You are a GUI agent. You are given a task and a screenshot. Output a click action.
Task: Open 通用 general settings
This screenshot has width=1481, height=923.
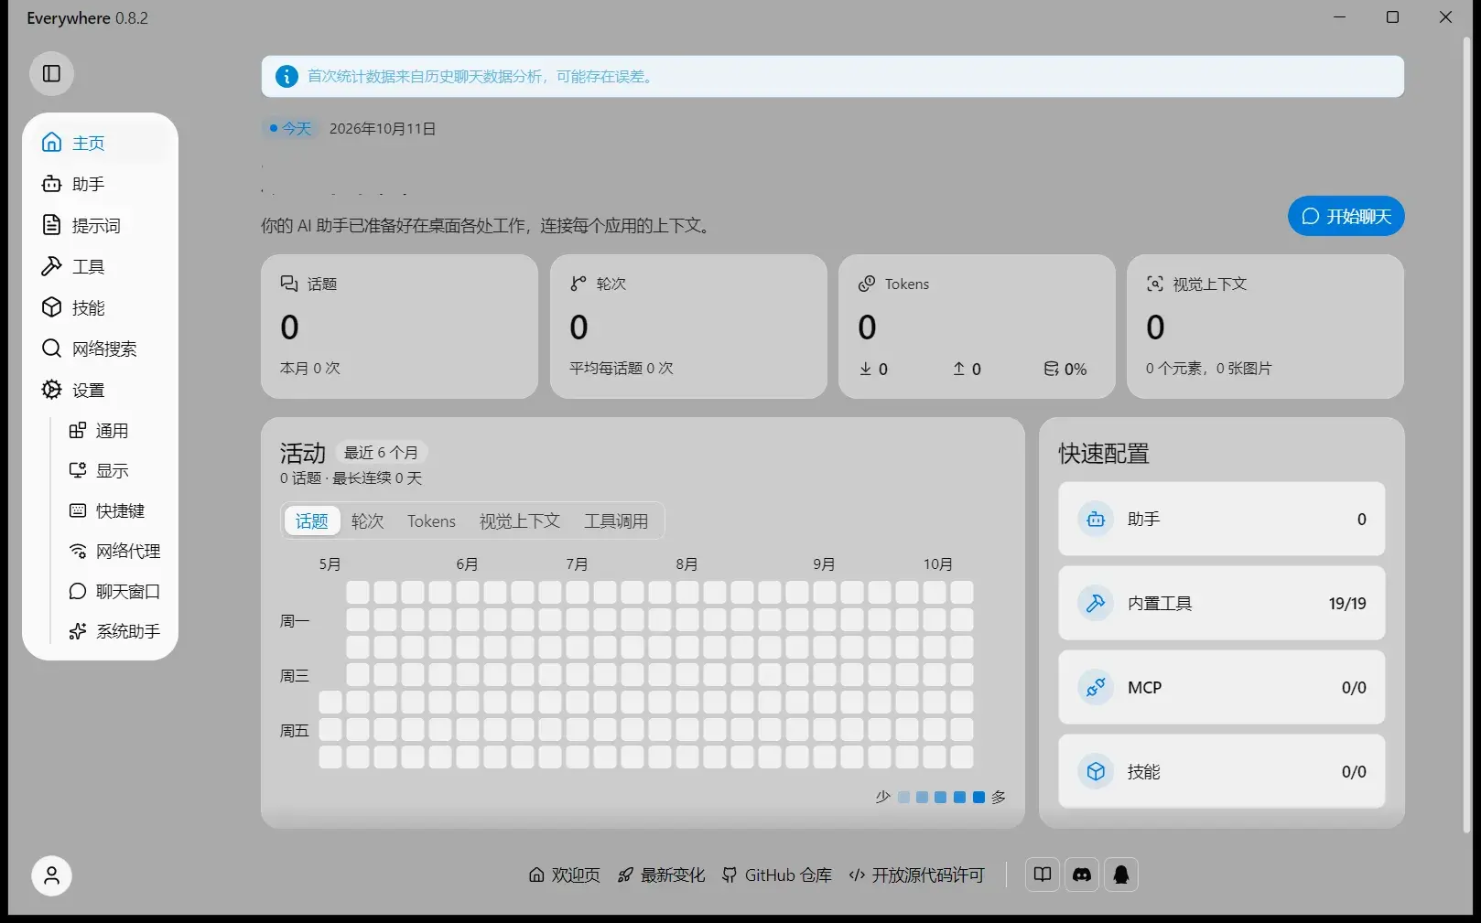(x=114, y=430)
